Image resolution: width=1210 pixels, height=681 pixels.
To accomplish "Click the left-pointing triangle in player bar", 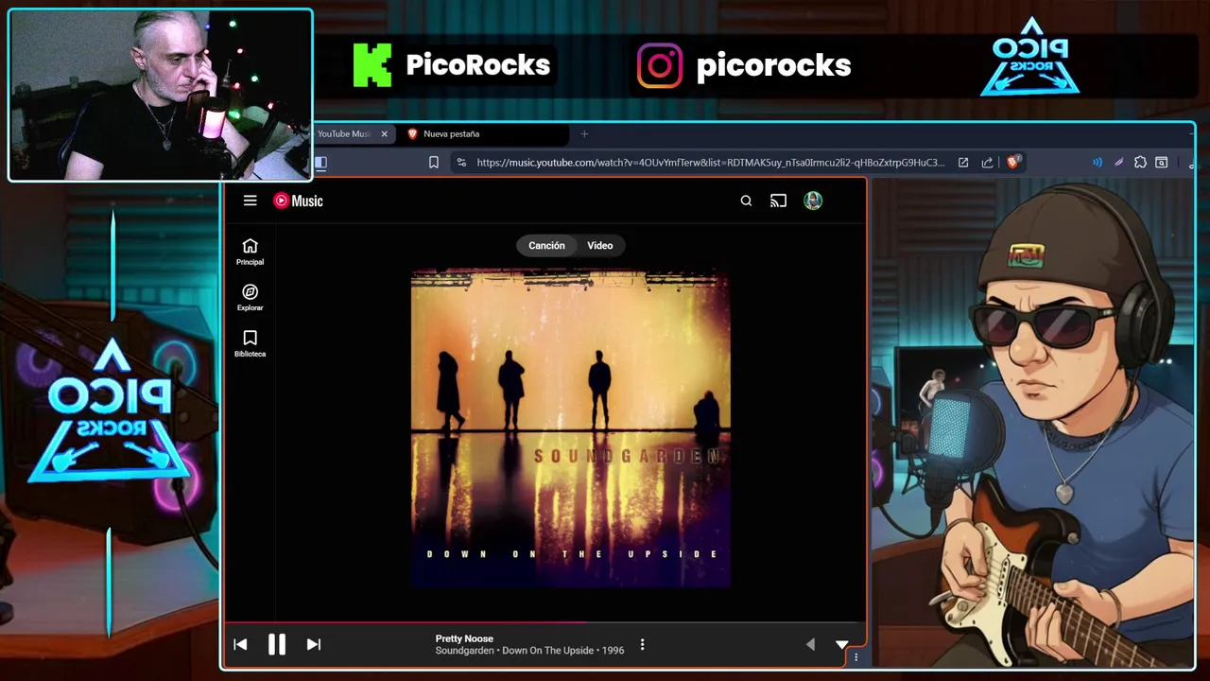I will (x=810, y=645).
